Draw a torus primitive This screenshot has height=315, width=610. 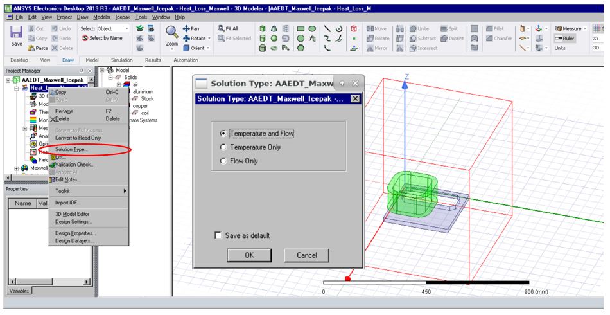[x=274, y=48]
